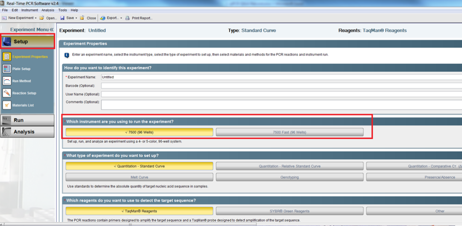Expand the Run section
Viewport: 462px width, 226px height.
pos(27,120)
